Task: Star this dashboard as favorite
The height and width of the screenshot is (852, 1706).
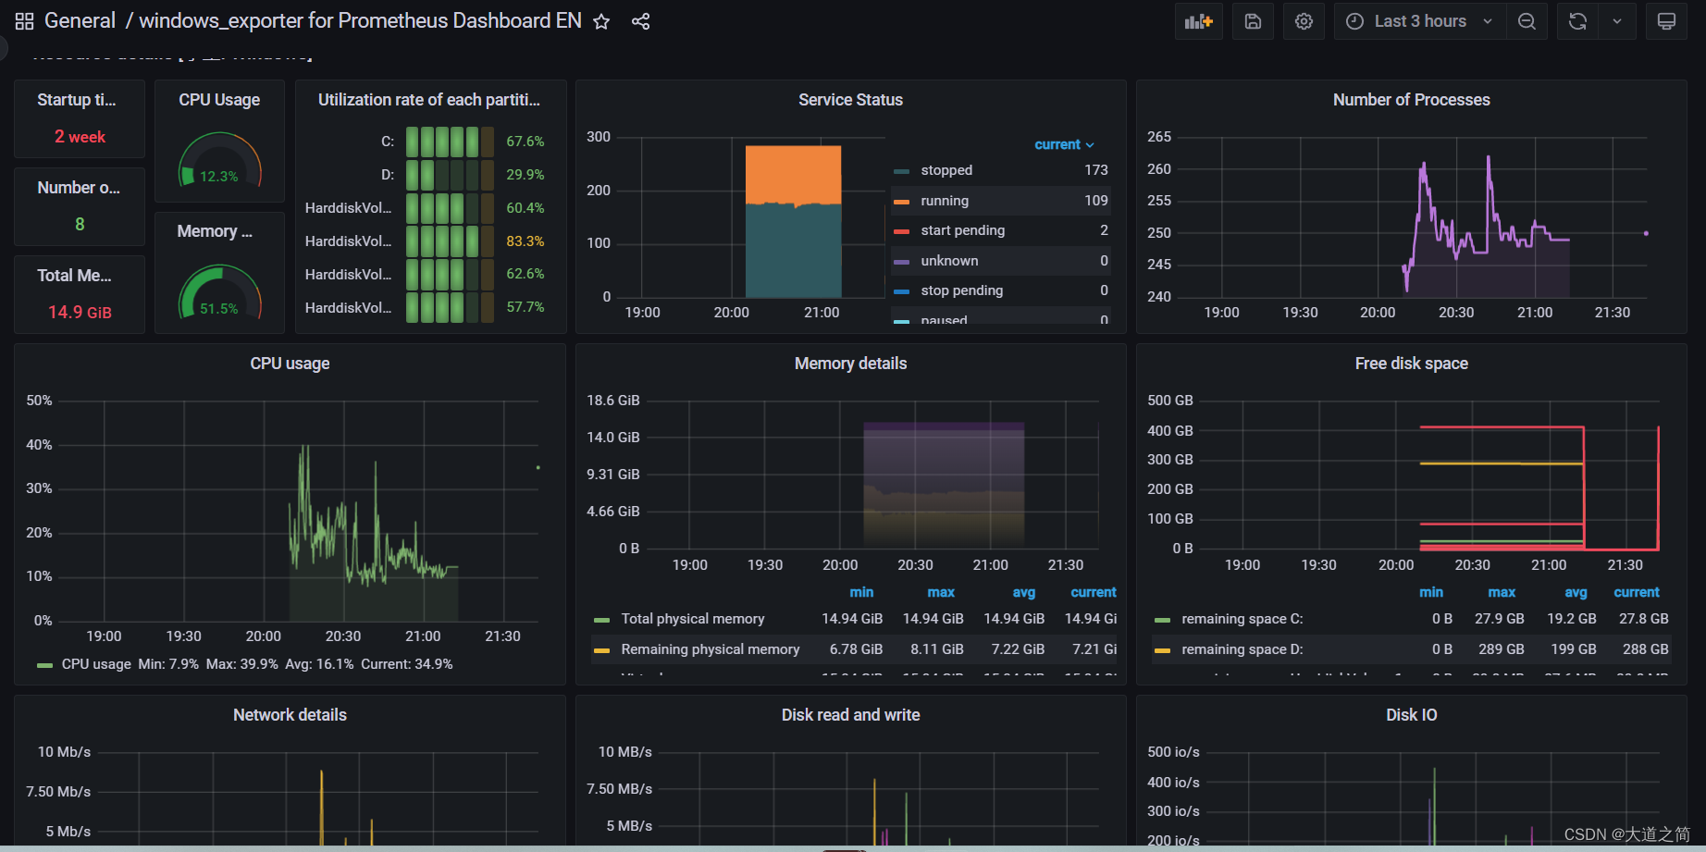Action: (601, 20)
